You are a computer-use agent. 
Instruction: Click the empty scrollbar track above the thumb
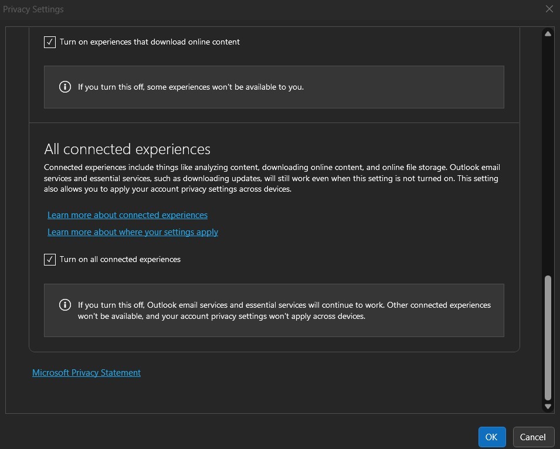(548, 152)
